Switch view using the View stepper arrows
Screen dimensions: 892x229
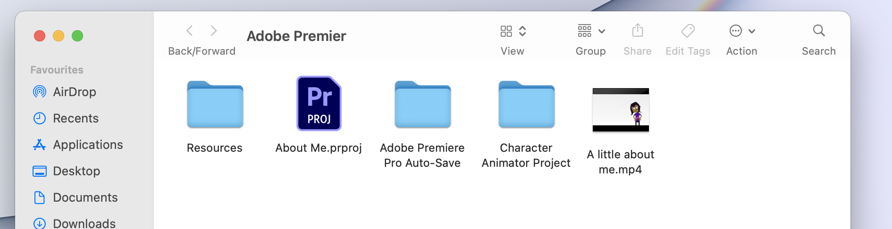coord(522,31)
